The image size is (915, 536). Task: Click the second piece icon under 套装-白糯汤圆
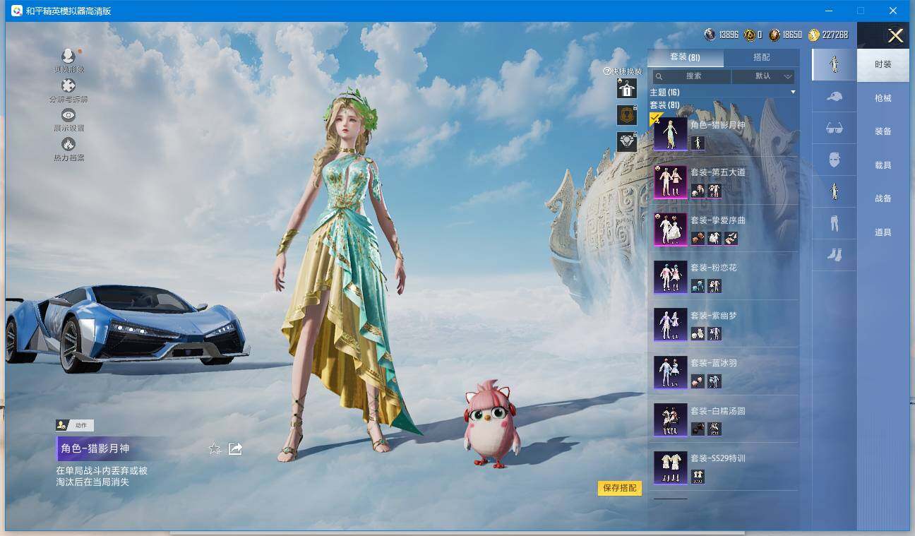point(714,429)
